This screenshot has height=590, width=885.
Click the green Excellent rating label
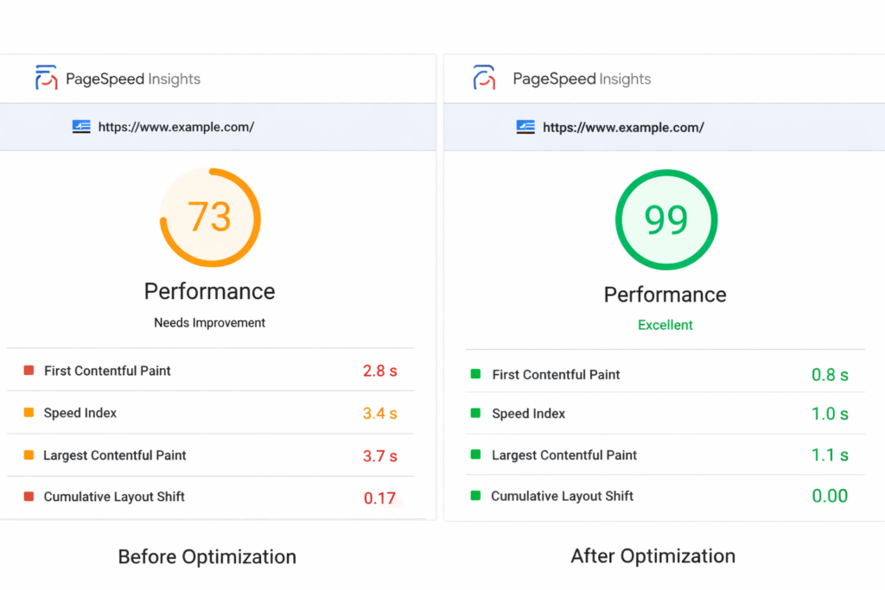click(665, 326)
